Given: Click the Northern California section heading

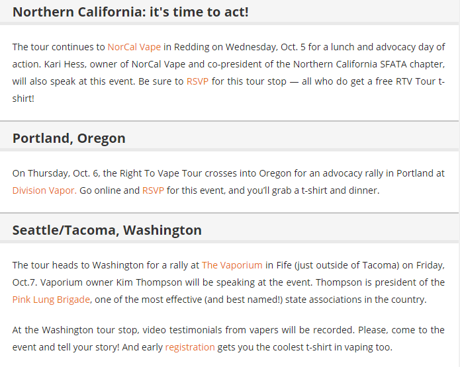Looking at the screenshot, I should [130, 12].
